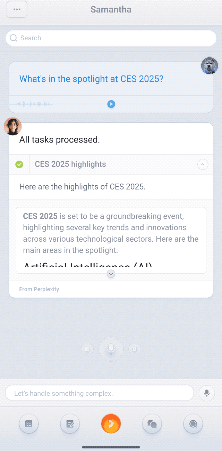This screenshot has width=222, height=451.
Task: Click the audio waveform track
Action: (33, 104)
